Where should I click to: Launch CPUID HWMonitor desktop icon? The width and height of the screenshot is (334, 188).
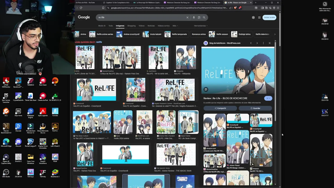[x=6, y=83]
